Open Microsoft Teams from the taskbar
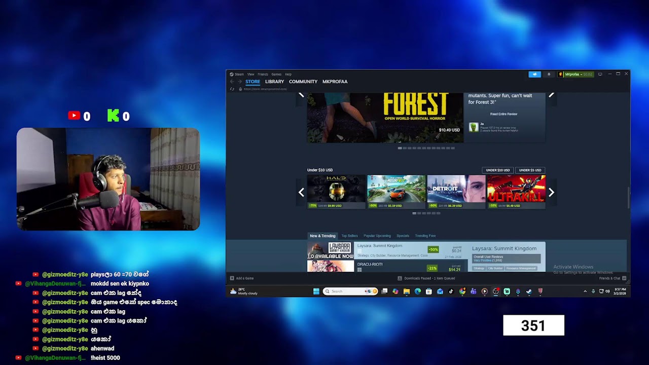The height and width of the screenshot is (365, 649). 474,291
